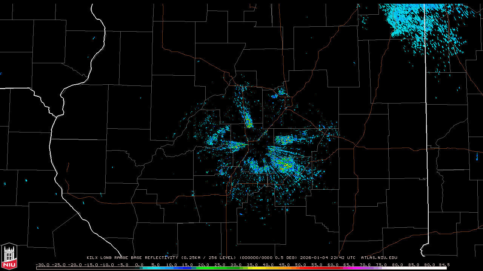Click the 2026-01-04 date text
This screenshot has height=271, width=483.
click(314, 258)
